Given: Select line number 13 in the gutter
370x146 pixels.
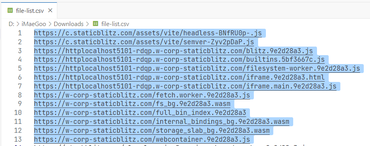Looking at the screenshot, I should (18, 139).
